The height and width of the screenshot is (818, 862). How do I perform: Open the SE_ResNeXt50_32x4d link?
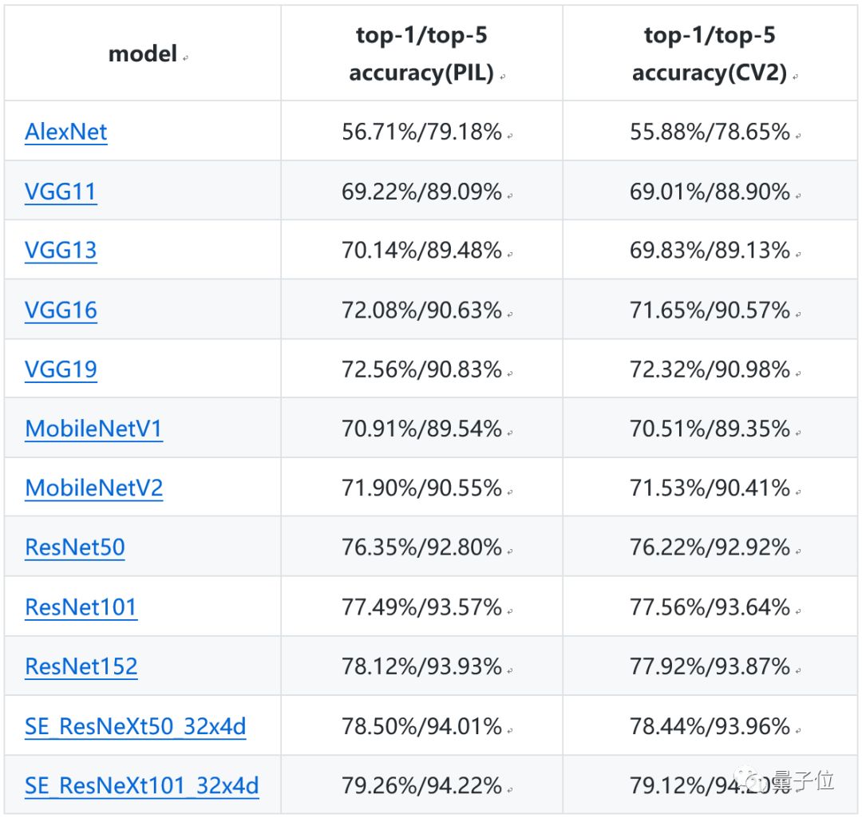coord(135,726)
